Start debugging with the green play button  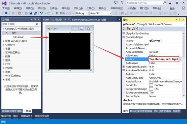pyautogui.click(x=57, y=13)
